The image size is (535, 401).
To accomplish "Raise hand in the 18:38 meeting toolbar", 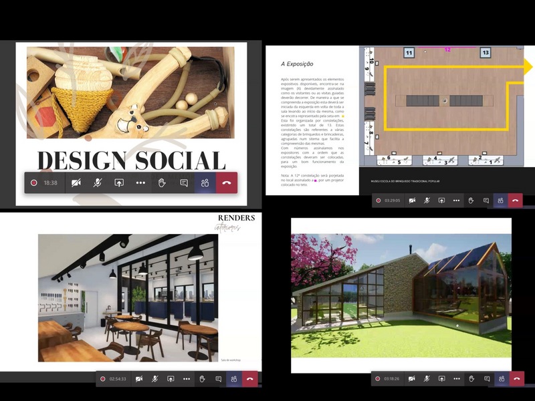I will (162, 182).
